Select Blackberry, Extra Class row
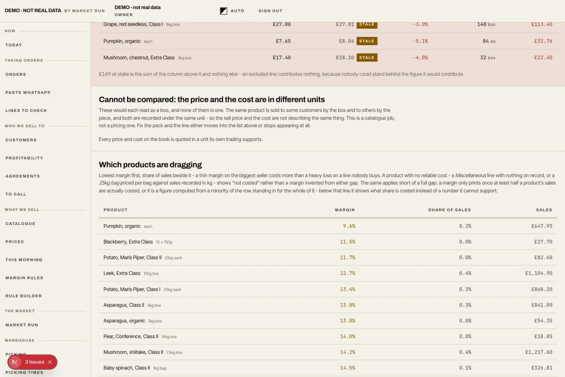Screen dimensions: 565x377 coord(328,242)
